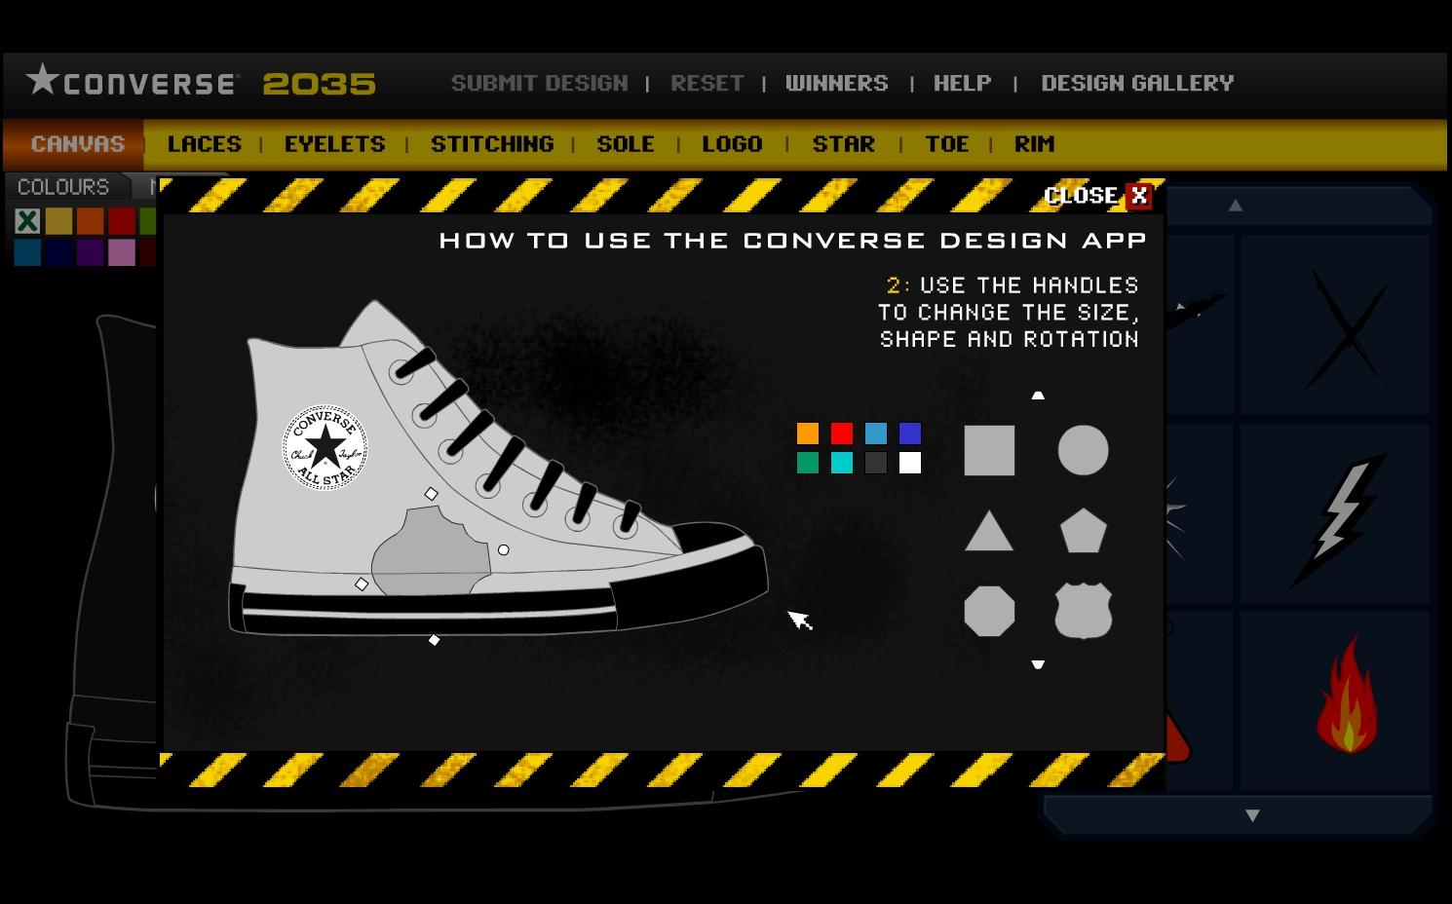This screenshot has width=1452, height=904.
Task: Select the octagon shape icon
Action: point(989,612)
